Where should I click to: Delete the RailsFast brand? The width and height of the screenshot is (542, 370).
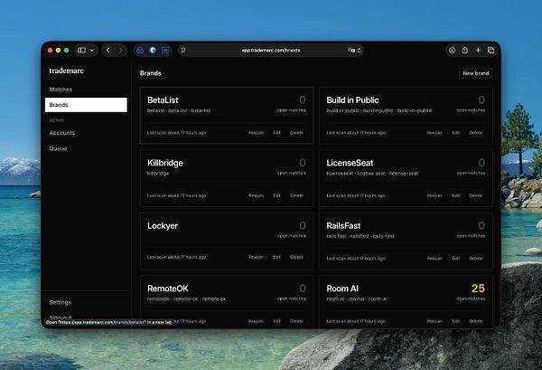coord(476,259)
